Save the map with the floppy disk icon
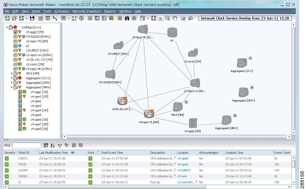Image resolution: width=305 pixels, height=189 pixels. [x=32, y=18]
